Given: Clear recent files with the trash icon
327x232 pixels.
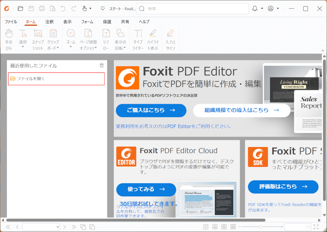Looking at the screenshot, I should click(102, 65).
